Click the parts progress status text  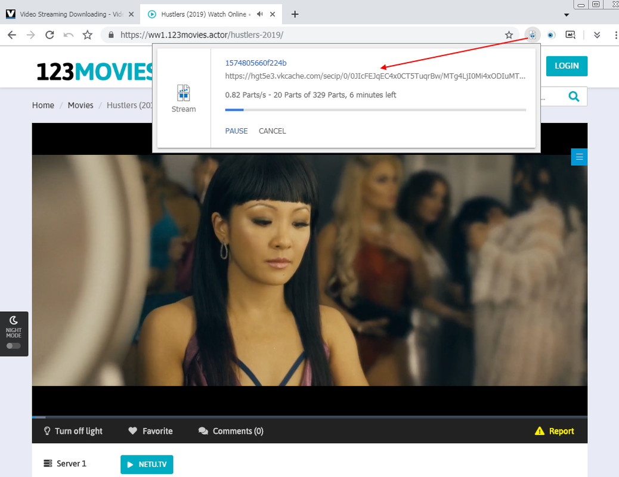point(310,95)
